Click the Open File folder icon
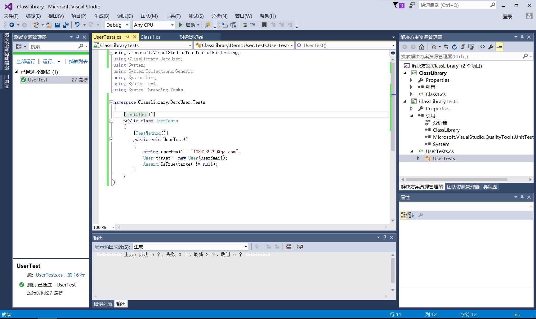Image resolution: width=536 pixels, height=319 pixels. [49, 25]
